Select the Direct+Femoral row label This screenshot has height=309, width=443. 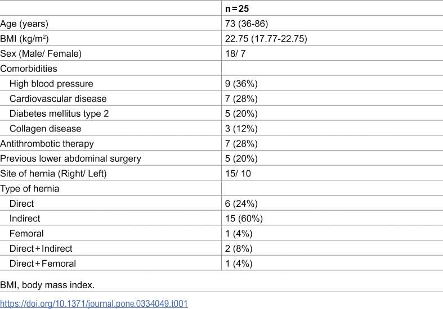[x=43, y=263]
